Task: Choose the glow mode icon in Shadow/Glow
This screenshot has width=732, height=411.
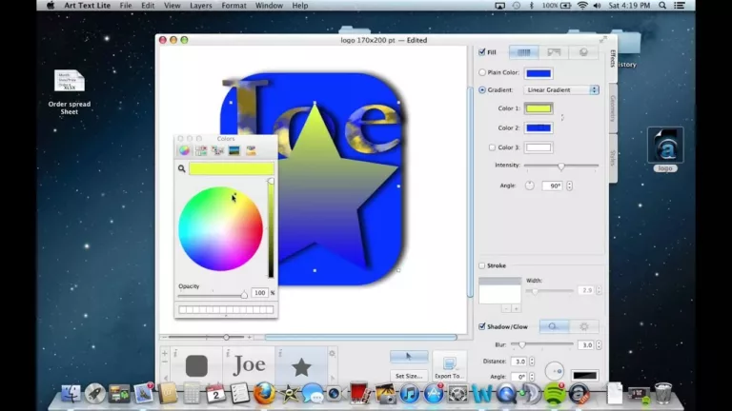Action: pyautogui.click(x=583, y=326)
